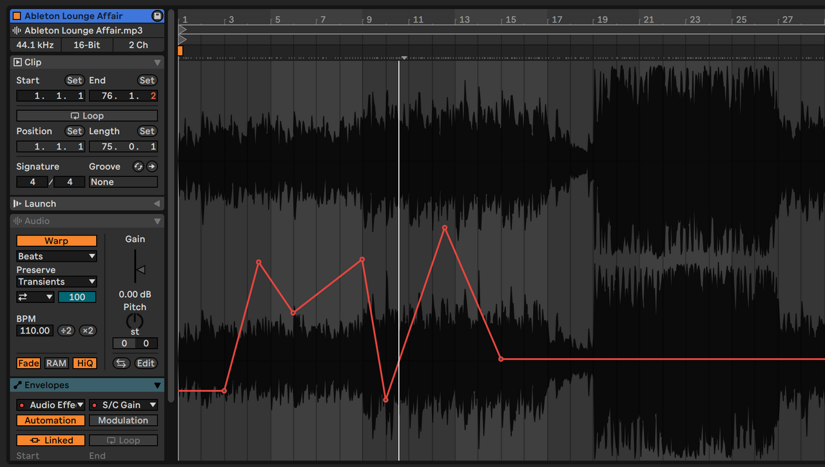Screen dimensions: 825x467
Task: Click the 16-Bit depth text
Action: coord(86,45)
